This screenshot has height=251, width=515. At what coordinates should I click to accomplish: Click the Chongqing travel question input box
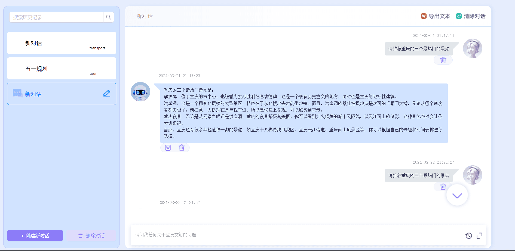pyautogui.click(x=297, y=235)
